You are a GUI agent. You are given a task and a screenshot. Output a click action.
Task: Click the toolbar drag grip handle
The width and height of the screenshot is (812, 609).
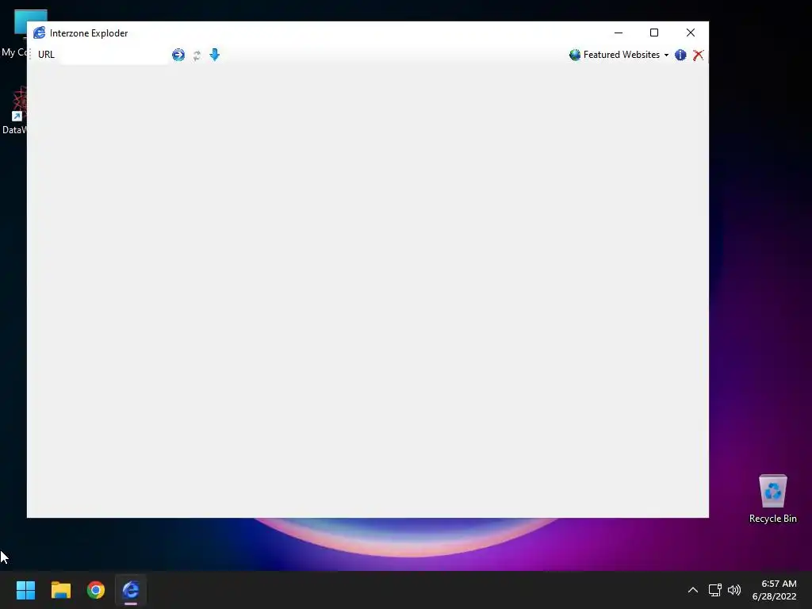(31, 55)
